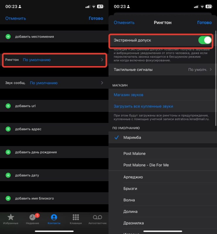This screenshot has width=217, height=234.
Task: Tap Загрузить все купленные звуки
Action: (x=143, y=106)
